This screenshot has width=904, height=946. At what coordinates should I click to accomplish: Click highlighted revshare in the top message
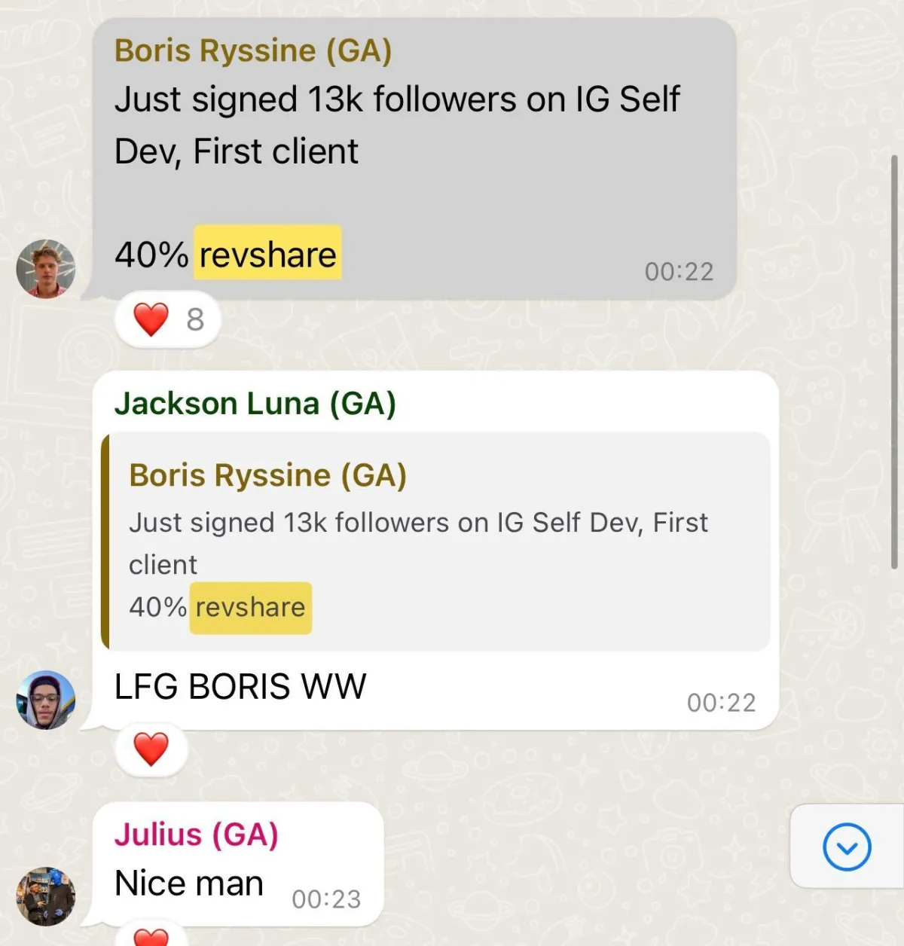pyautogui.click(x=267, y=254)
